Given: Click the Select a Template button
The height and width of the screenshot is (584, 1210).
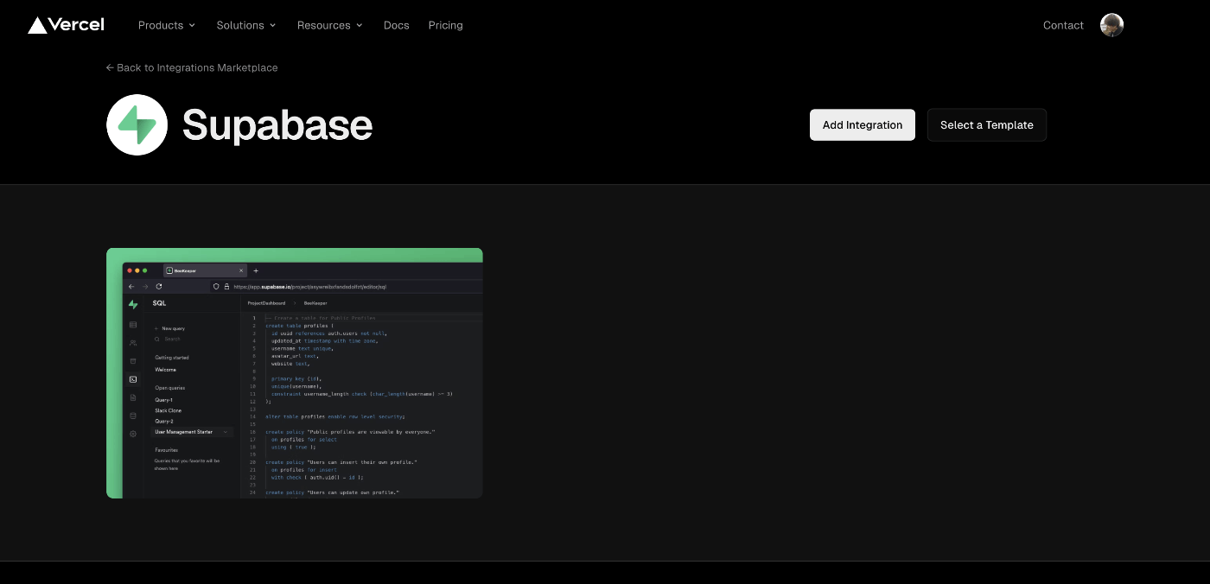Looking at the screenshot, I should (987, 125).
